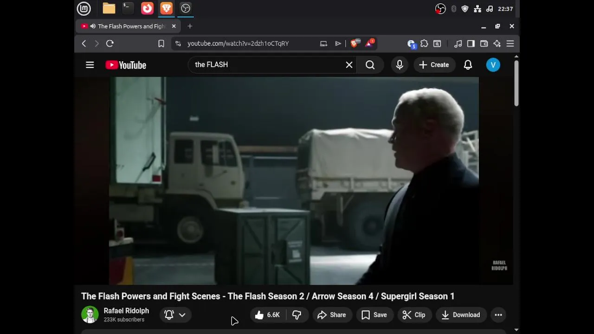Image resolution: width=594 pixels, height=334 pixels.
Task: Click the Brave playlist arrow icon
Action: [338, 44]
